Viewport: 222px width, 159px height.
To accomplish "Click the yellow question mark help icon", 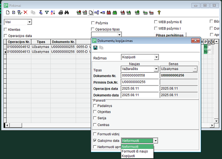I will (x=159, y=13).
